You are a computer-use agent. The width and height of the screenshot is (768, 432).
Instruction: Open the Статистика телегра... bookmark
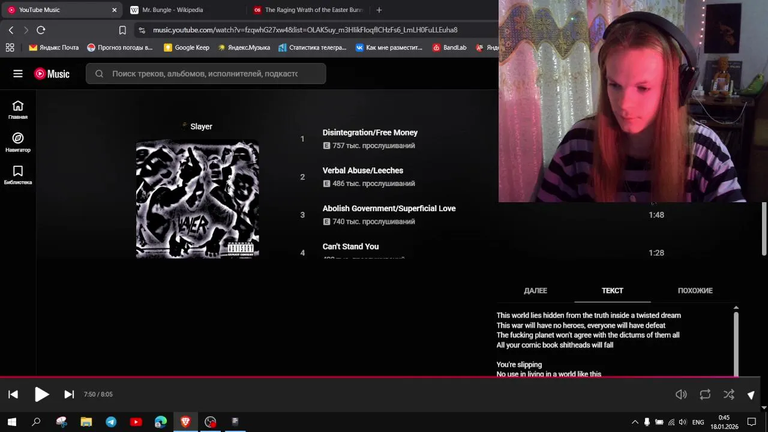pyautogui.click(x=313, y=47)
